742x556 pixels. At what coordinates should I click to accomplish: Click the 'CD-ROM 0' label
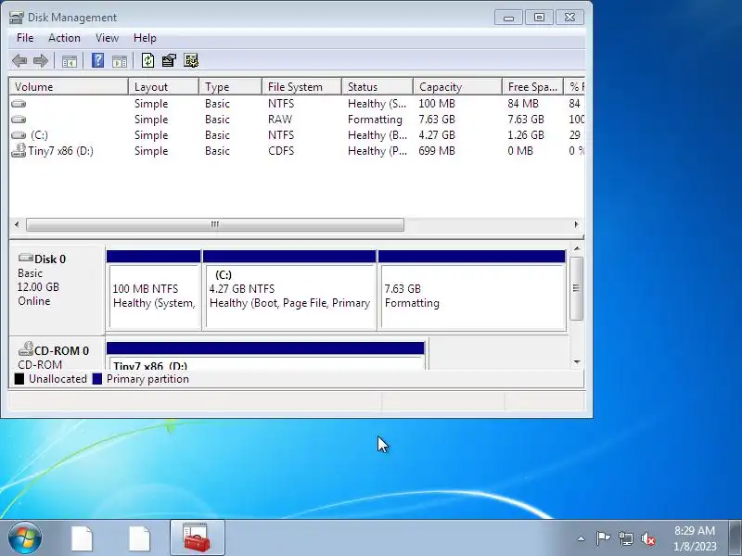[x=61, y=351]
